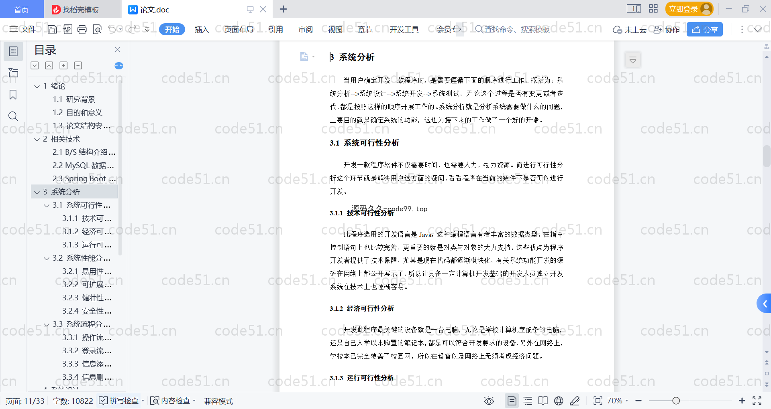
Task: Open the quick access toolbar dropdown arrow
Action: [147, 29]
